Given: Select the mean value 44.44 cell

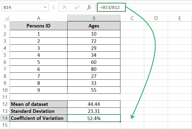Looking at the screenshot, I should (x=94, y=104).
